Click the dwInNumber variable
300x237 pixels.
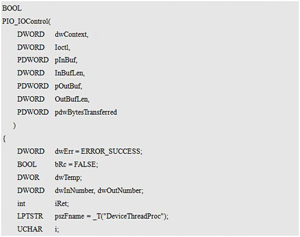click(74, 190)
